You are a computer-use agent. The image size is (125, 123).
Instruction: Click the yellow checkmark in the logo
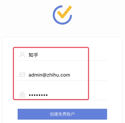[x=65, y=12]
